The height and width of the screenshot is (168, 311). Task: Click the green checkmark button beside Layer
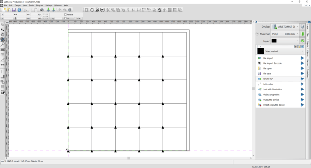click(302, 41)
